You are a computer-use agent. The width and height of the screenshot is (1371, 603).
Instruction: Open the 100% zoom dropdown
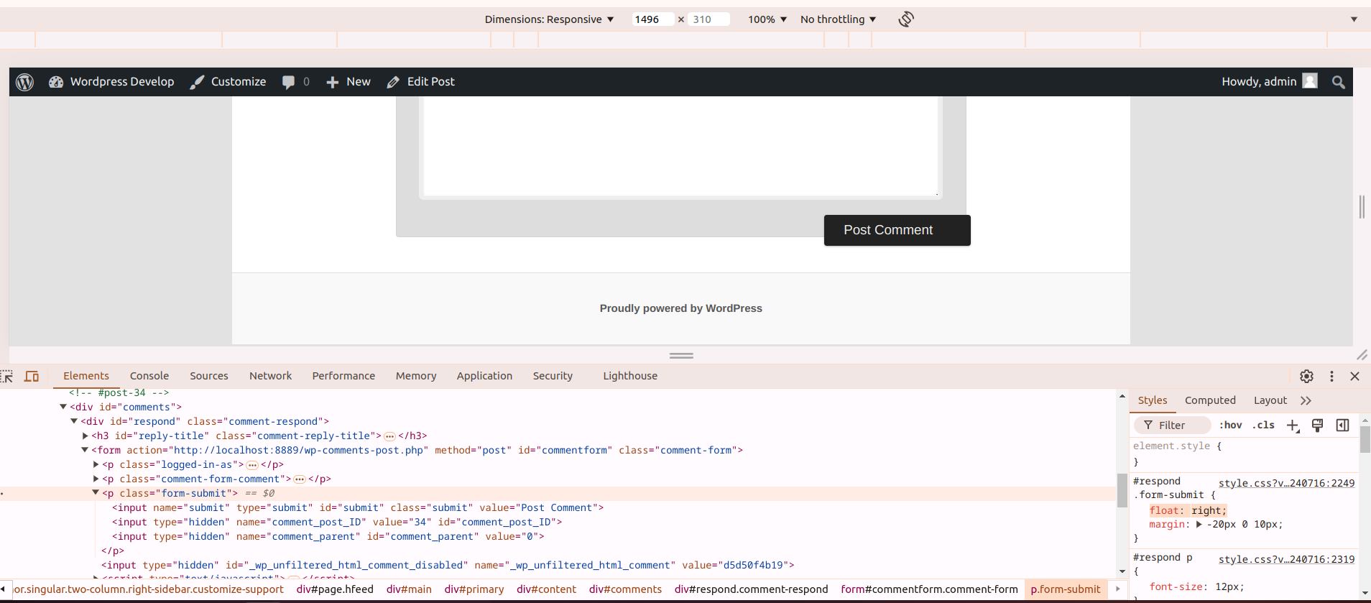767,19
